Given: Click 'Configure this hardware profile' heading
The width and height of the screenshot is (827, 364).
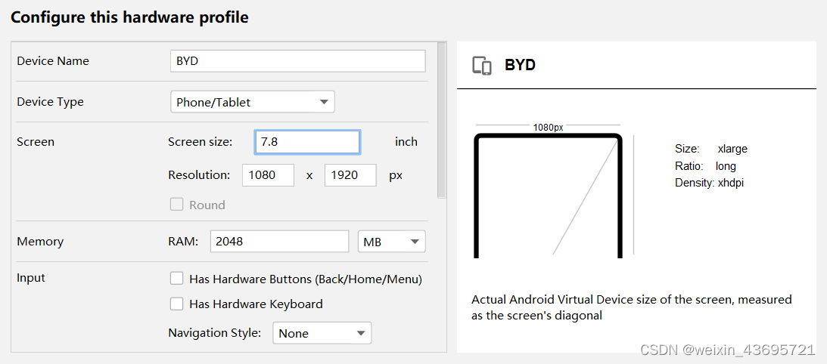Looking at the screenshot, I should coord(129,17).
